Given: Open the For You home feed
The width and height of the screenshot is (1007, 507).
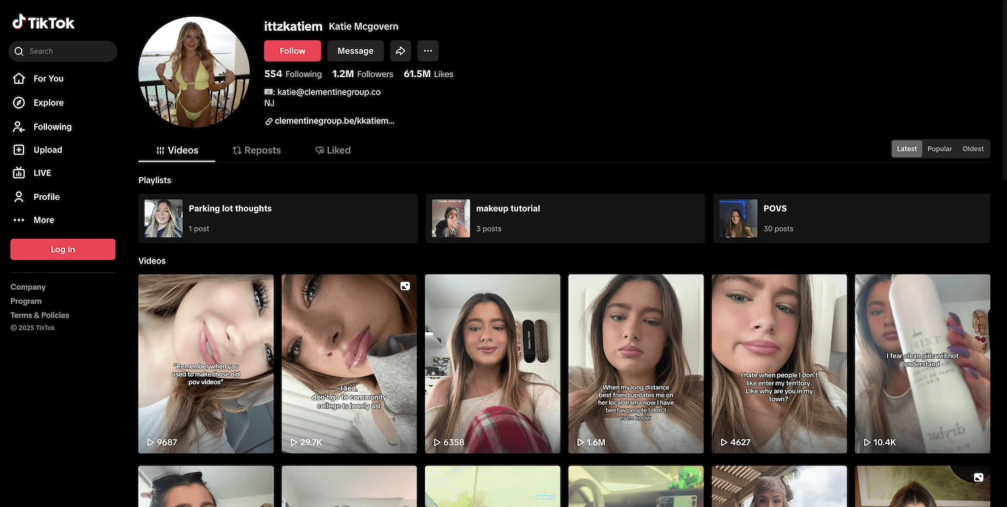Looking at the screenshot, I should pos(48,78).
